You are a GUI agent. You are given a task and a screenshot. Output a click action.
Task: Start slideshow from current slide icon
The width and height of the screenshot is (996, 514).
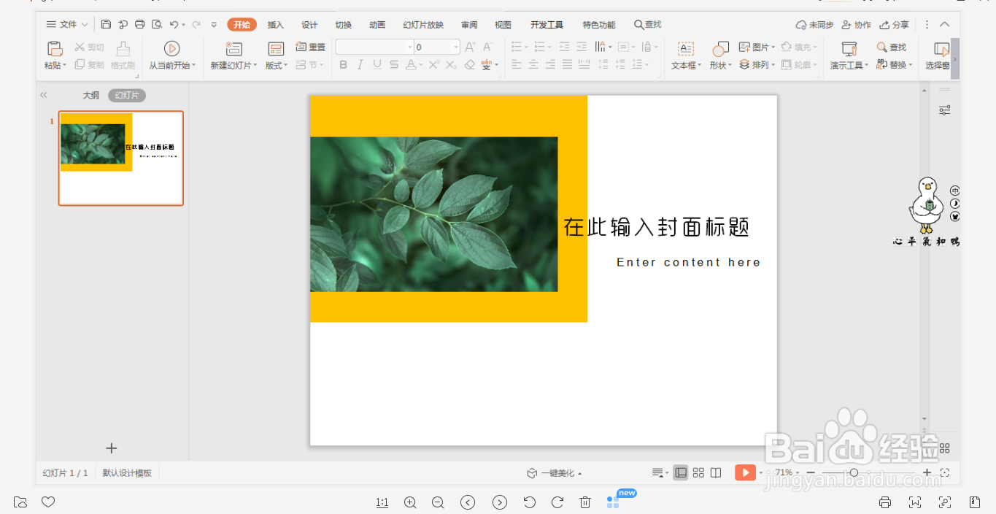point(172,49)
